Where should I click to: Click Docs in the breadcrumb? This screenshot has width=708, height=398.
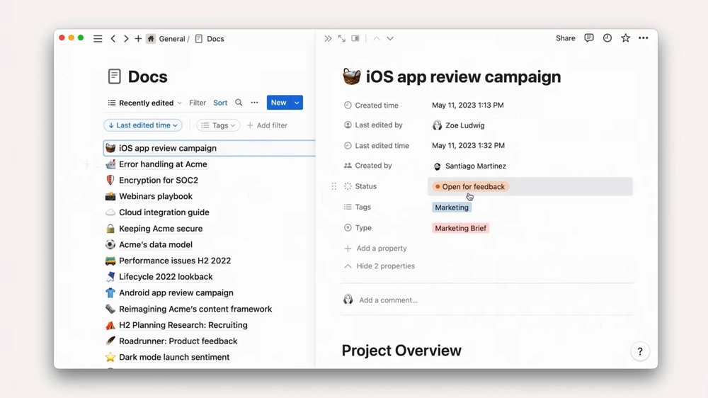click(x=215, y=39)
